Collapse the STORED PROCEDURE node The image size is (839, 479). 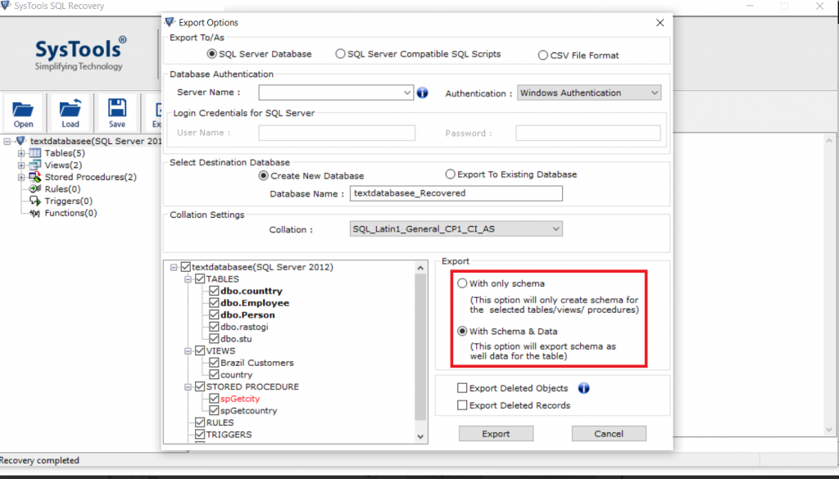click(x=188, y=387)
